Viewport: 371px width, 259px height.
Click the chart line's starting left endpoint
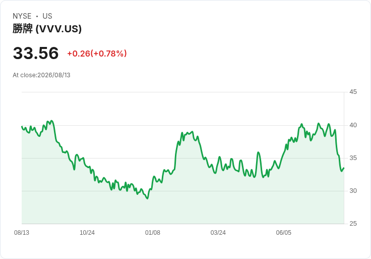tap(22, 126)
